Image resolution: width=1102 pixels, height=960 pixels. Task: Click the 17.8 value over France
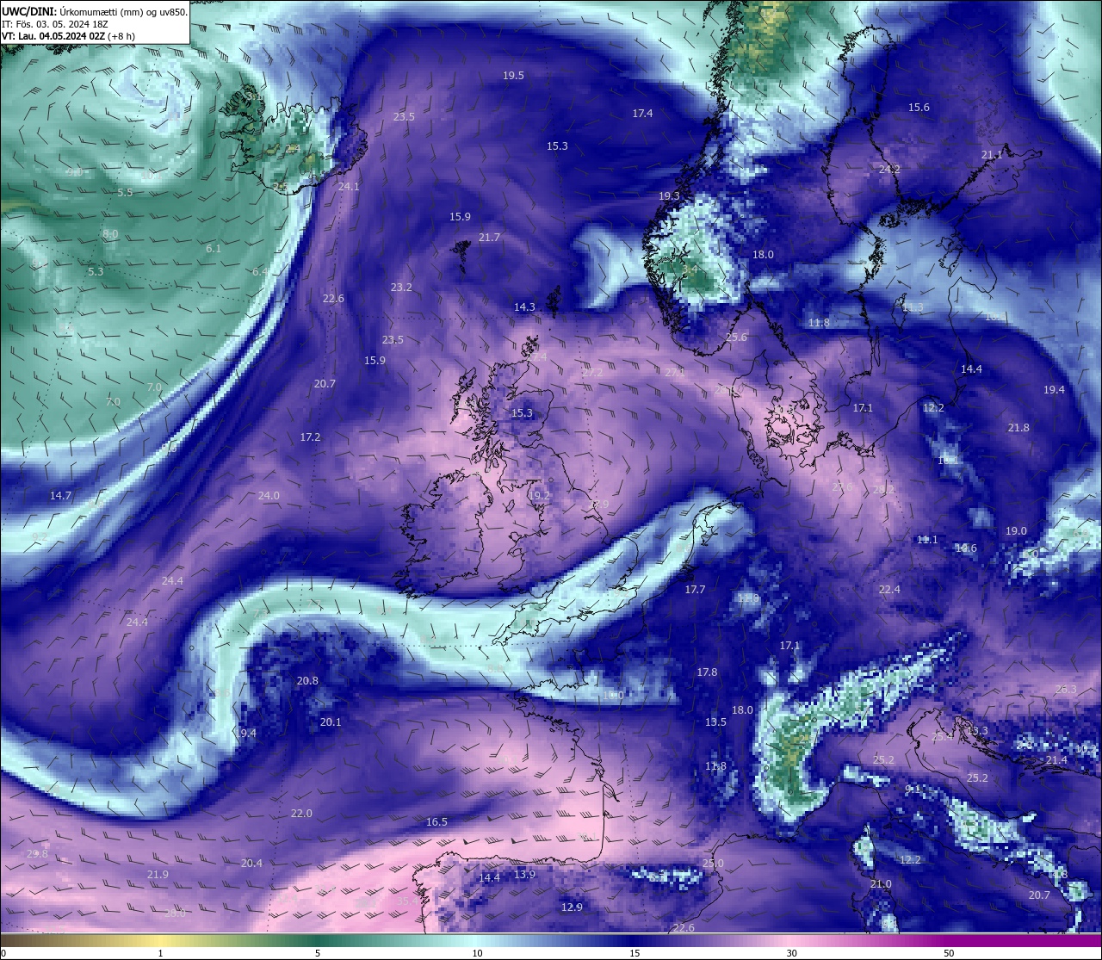point(707,672)
